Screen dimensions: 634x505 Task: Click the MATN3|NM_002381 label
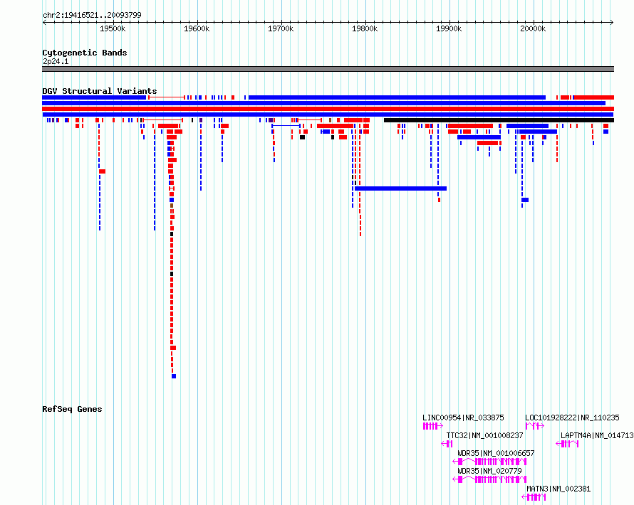pyautogui.click(x=558, y=489)
